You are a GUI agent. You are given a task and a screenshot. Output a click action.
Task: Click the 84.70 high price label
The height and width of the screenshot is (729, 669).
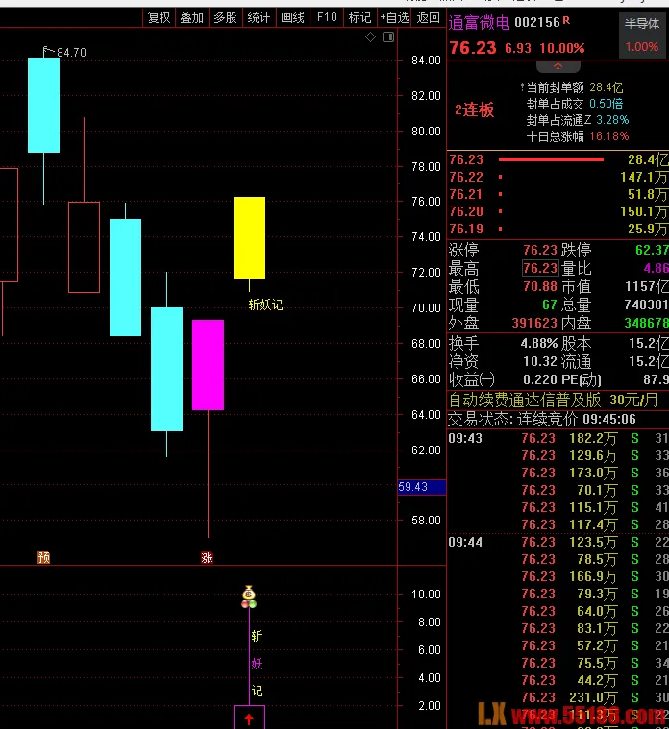tap(71, 53)
